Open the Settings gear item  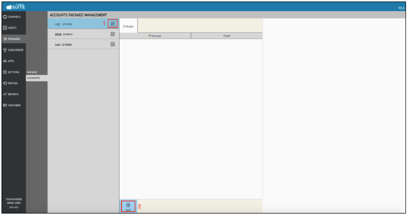coord(11,72)
